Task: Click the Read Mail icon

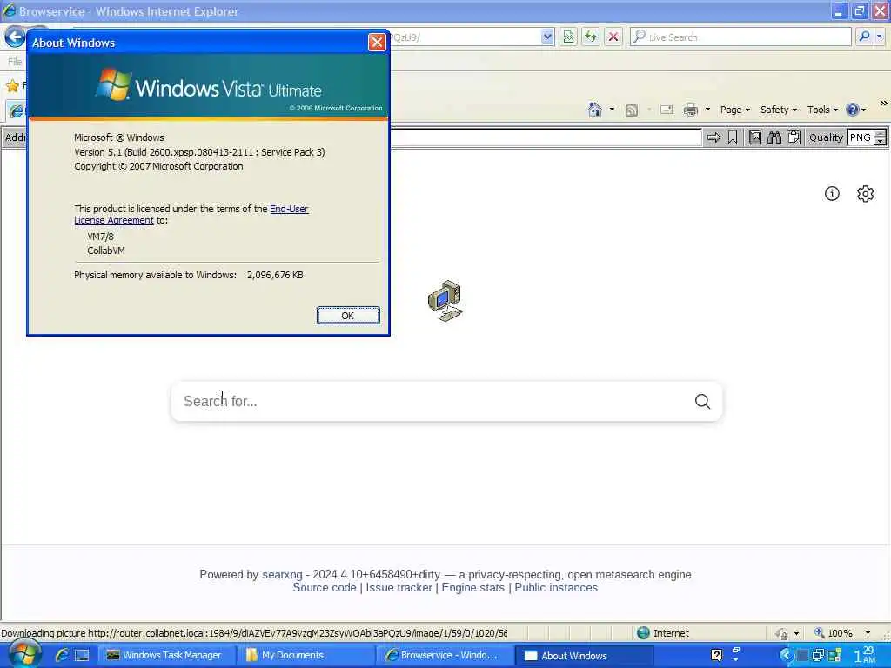Action: 667,110
